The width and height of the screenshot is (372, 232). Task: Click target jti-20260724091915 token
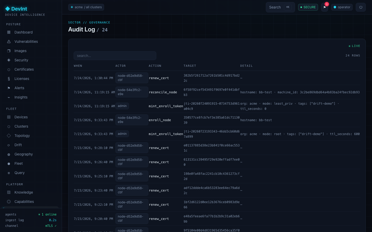pyautogui.click(x=212, y=106)
